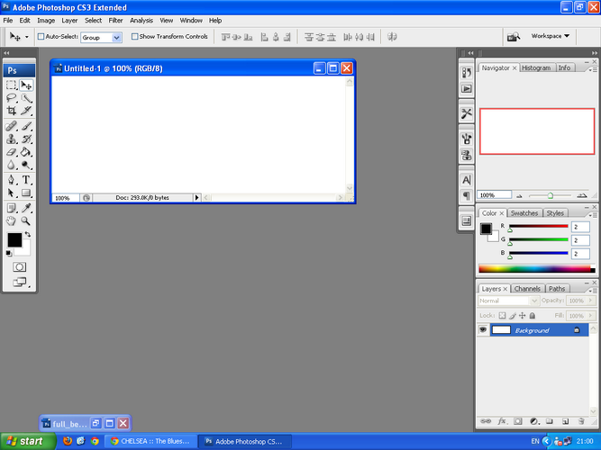
Task: Select the Paint Bucket tool
Action: pyautogui.click(x=26, y=152)
